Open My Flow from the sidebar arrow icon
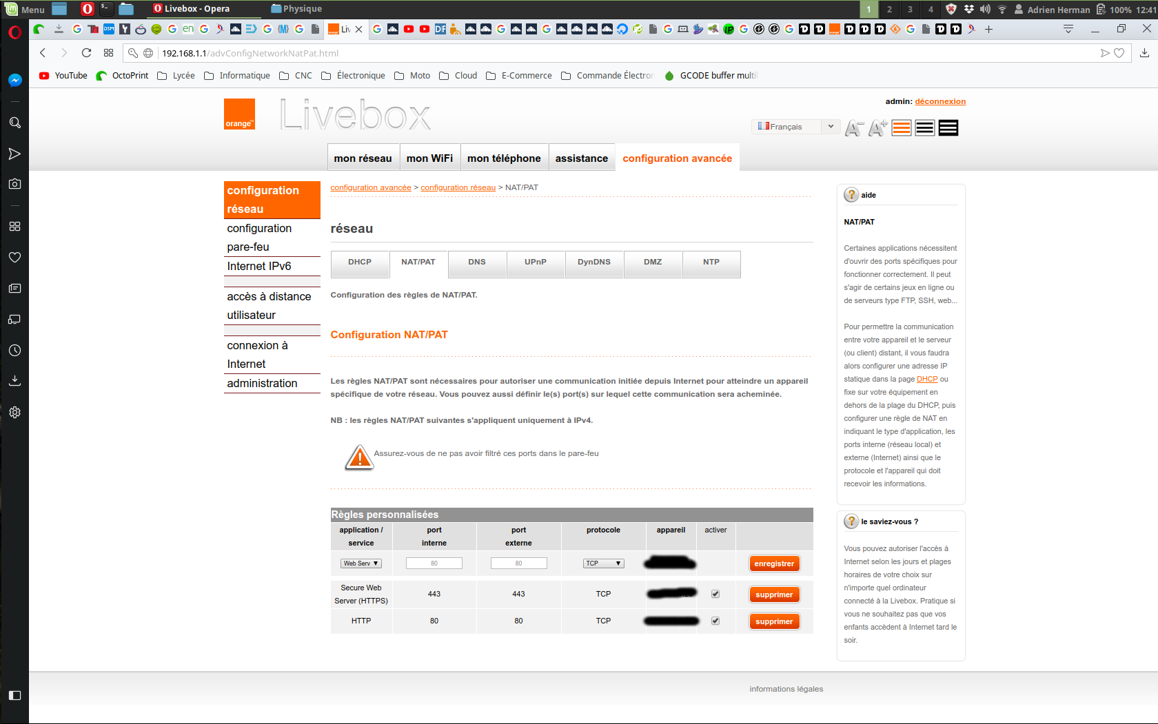The image size is (1158, 724). (14, 154)
